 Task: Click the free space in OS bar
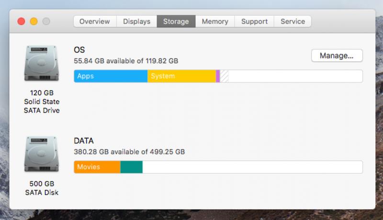(295, 76)
